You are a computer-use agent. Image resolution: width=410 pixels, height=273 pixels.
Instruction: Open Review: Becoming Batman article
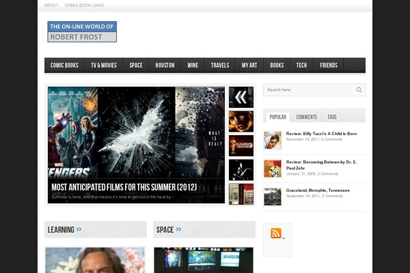(321, 165)
